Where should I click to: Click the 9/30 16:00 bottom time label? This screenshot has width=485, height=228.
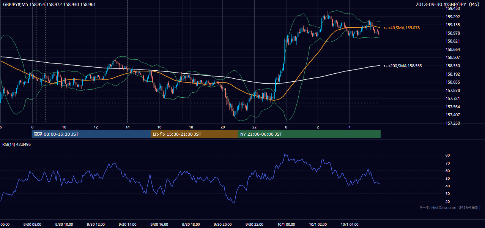pyautogui.click(x=159, y=225)
